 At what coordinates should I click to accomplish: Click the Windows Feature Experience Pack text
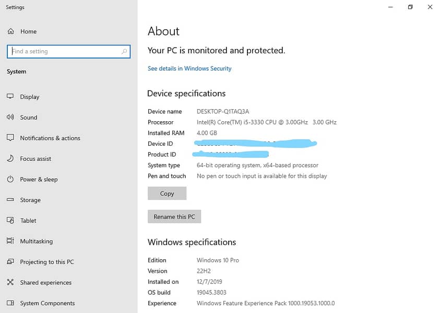point(266,303)
